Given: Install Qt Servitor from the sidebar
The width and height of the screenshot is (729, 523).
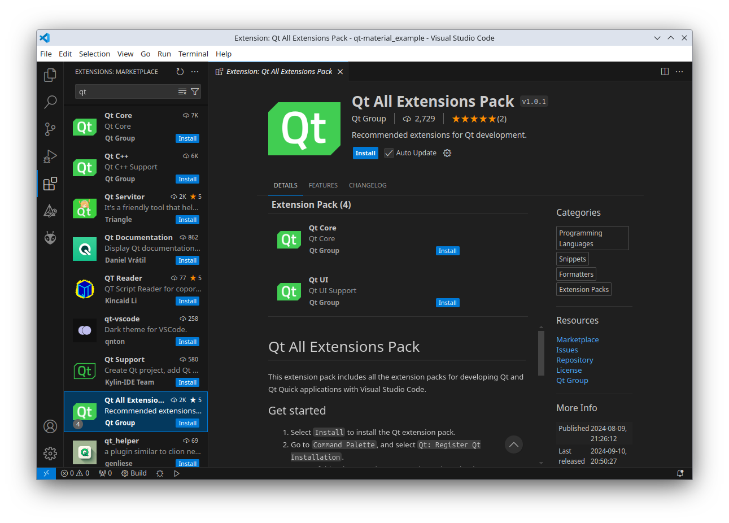Looking at the screenshot, I should click(x=187, y=220).
